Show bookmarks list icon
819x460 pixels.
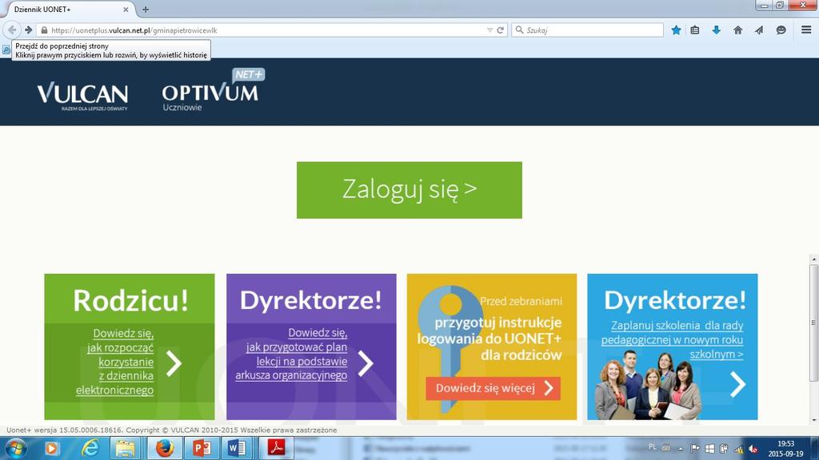695,30
